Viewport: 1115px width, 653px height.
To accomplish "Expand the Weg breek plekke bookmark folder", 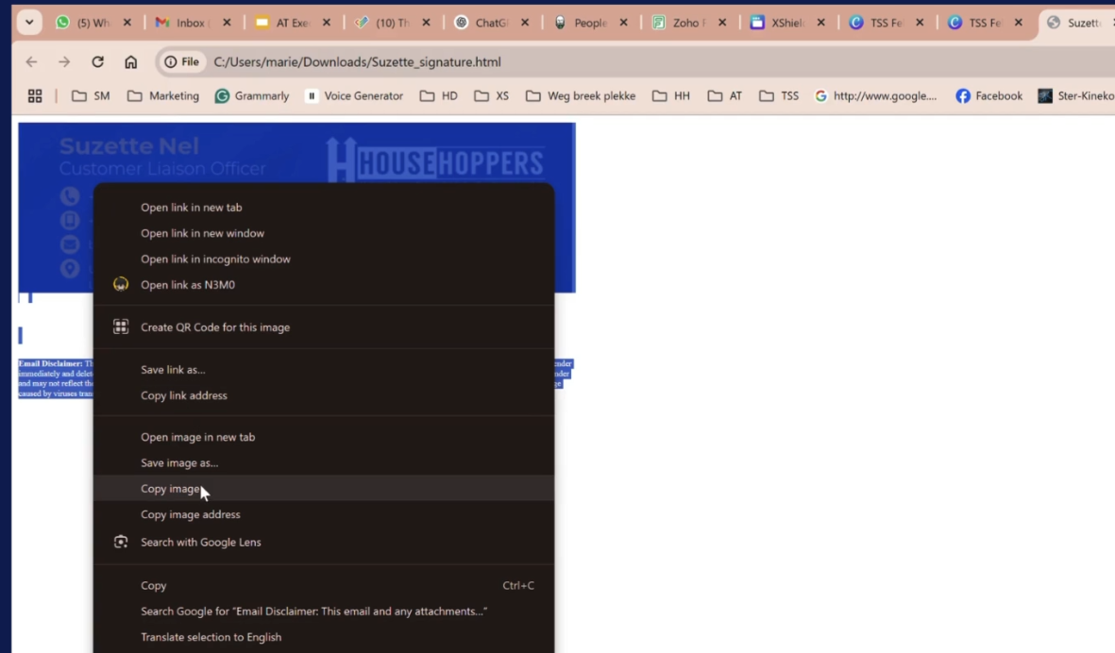I will pyautogui.click(x=581, y=96).
